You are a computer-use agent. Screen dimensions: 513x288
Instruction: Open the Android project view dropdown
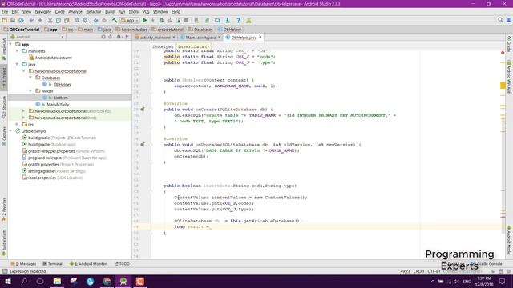[x=38, y=37]
